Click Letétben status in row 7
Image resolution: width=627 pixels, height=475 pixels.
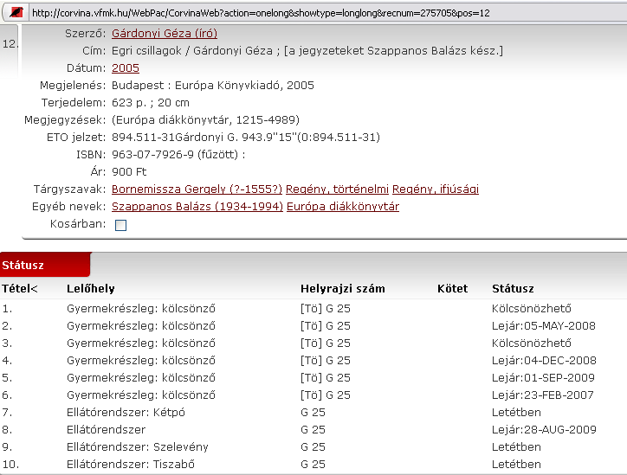click(x=516, y=413)
